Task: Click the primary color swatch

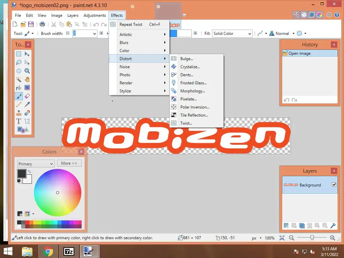Action: 22,174
